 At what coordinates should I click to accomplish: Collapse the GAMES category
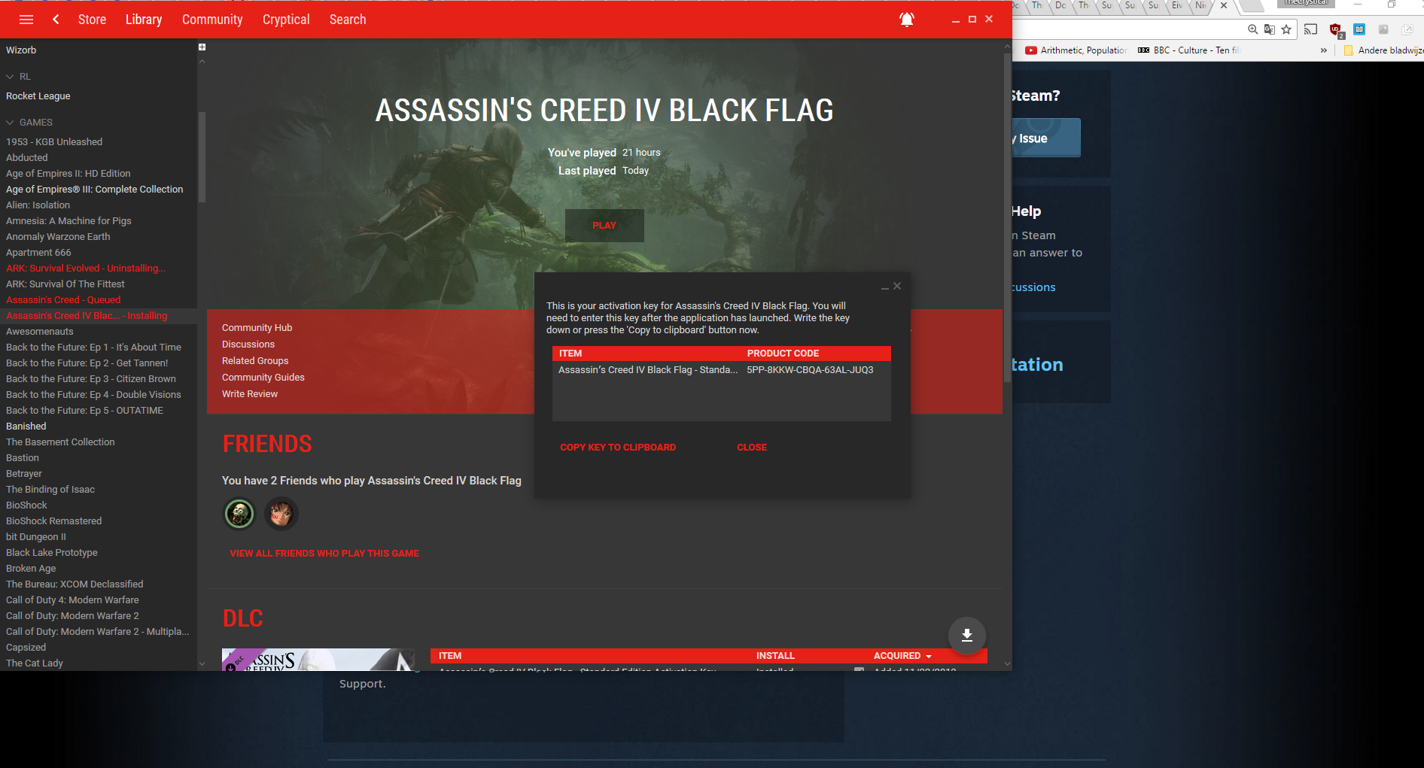click(x=10, y=123)
